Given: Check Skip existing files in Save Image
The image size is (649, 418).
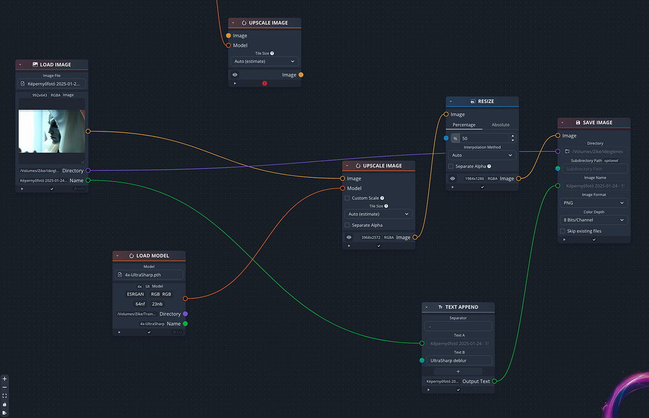Looking at the screenshot, I should (562, 231).
